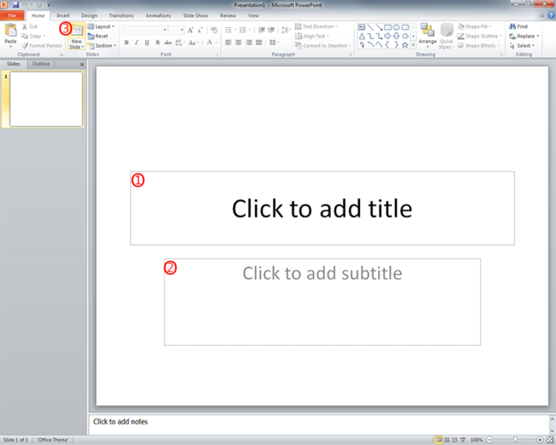This screenshot has width=556, height=445.
Task: Toggle Italic formatting
Action: 137,43
